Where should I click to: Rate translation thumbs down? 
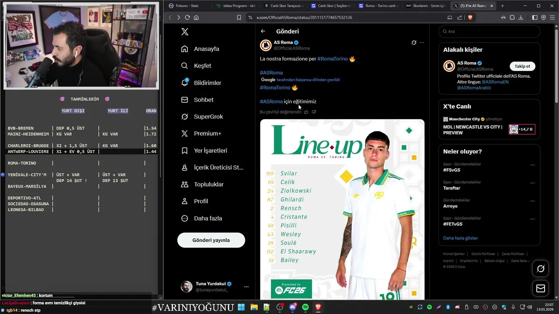coord(314,112)
